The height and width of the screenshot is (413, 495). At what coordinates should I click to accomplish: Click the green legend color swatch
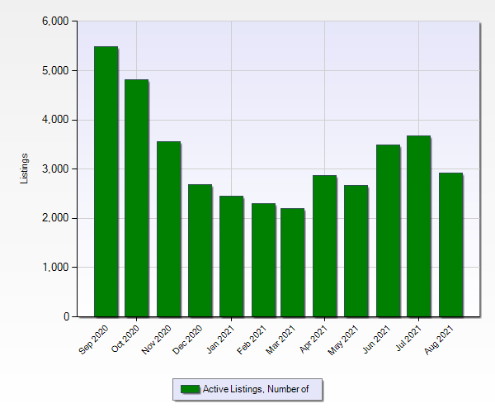coord(190,389)
